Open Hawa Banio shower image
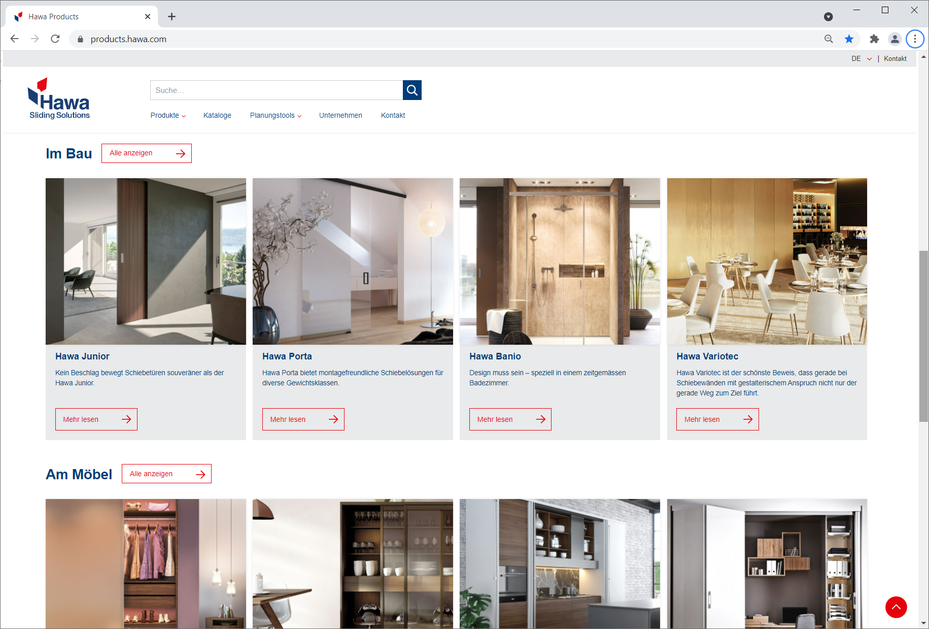Screen dimensions: 929x629 click(x=560, y=261)
